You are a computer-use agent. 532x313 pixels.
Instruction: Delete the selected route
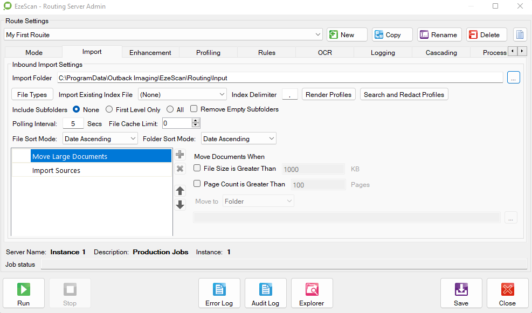click(x=486, y=34)
